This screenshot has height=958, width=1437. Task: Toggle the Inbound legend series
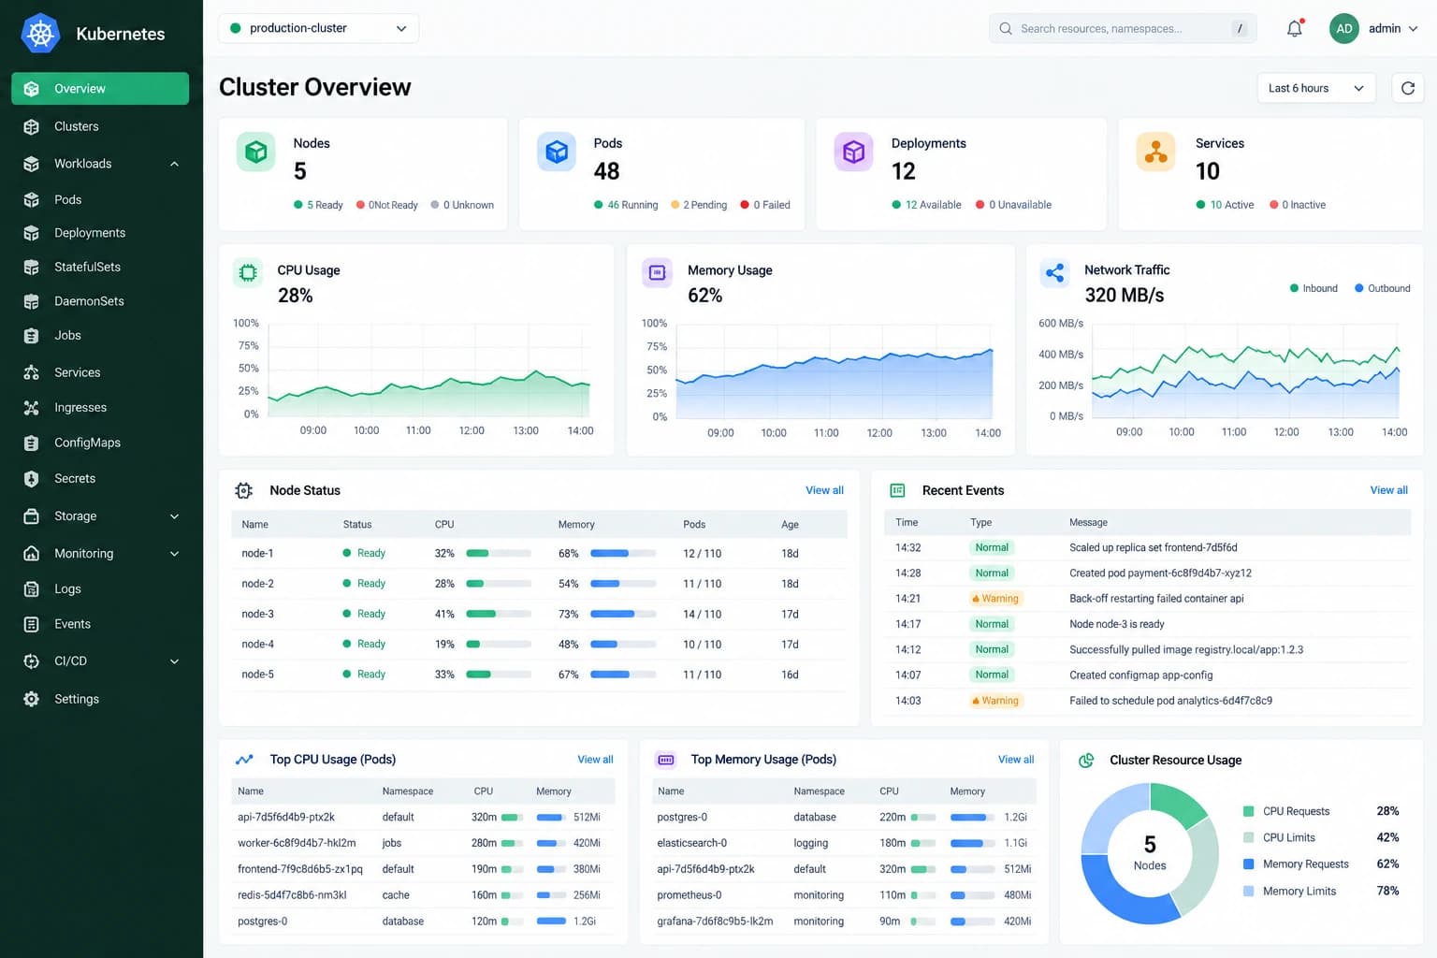(x=1314, y=288)
